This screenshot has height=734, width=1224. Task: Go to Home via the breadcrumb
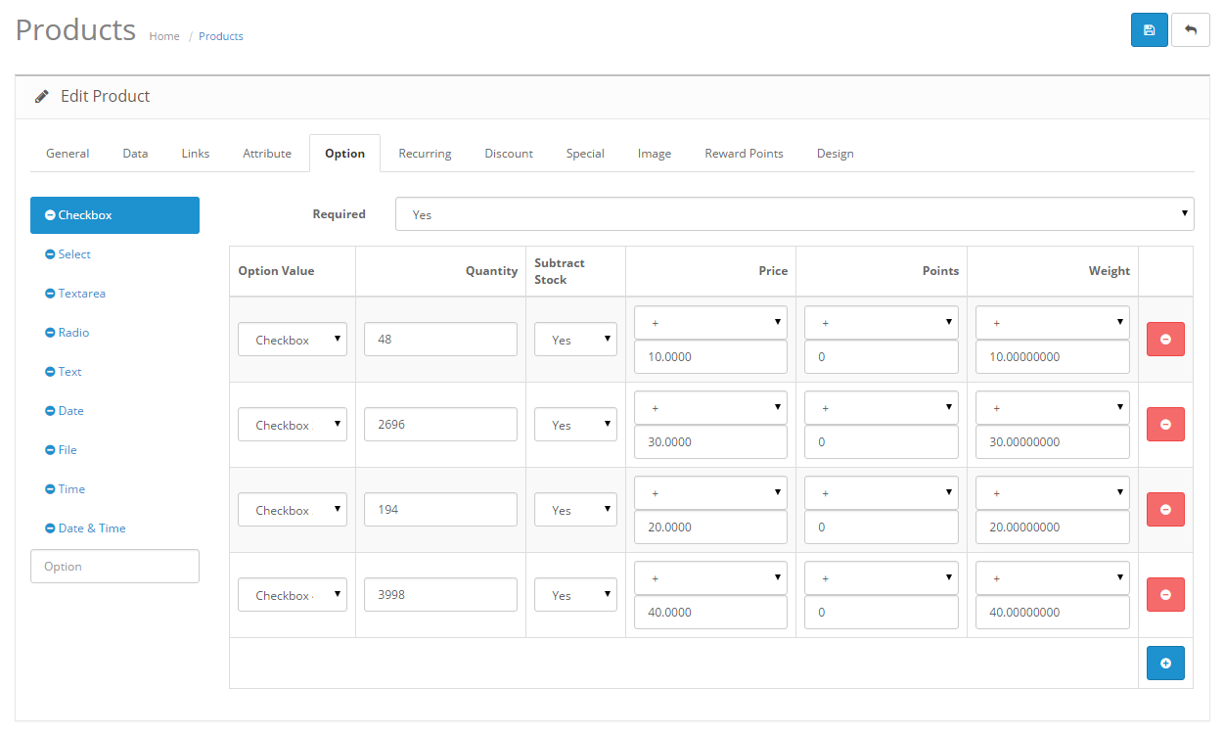[x=163, y=36]
